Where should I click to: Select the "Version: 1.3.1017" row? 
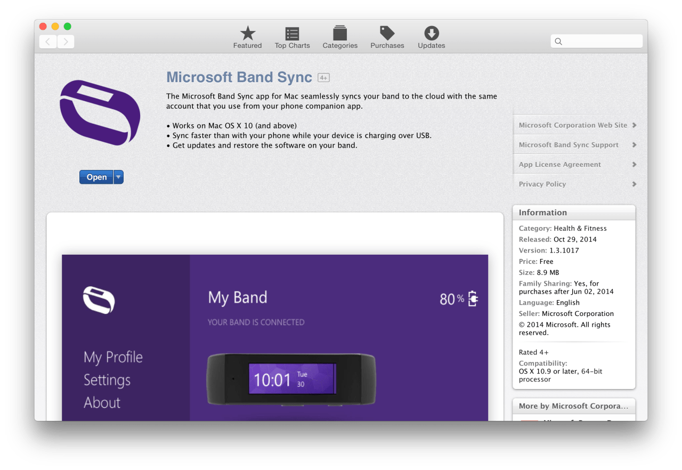[549, 250]
